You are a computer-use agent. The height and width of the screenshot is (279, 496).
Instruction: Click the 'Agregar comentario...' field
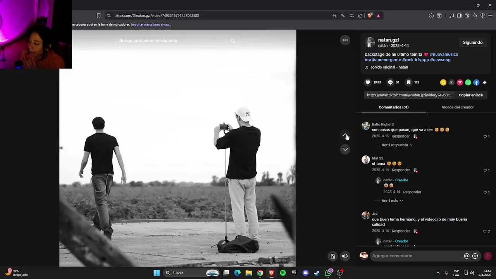coord(417,256)
